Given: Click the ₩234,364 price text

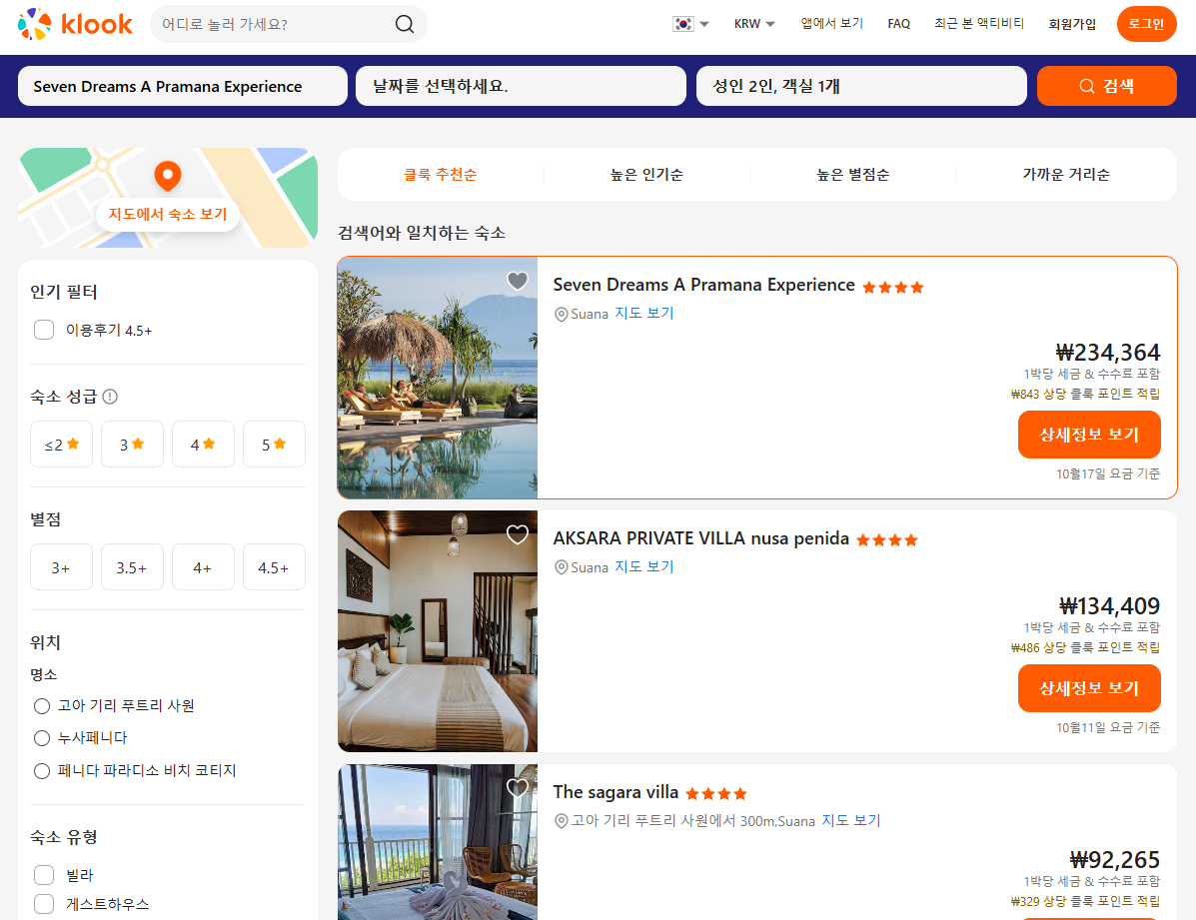Looking at the screenshot, I should 1107,353.
